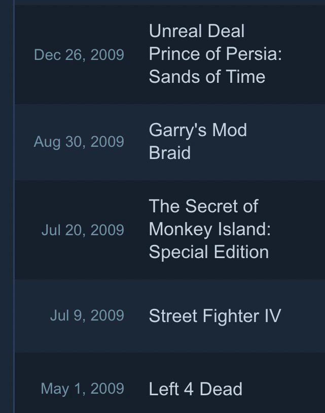325x413 pixels.
Task: Click the May 1, 2009 date
Action: (82, 389)
